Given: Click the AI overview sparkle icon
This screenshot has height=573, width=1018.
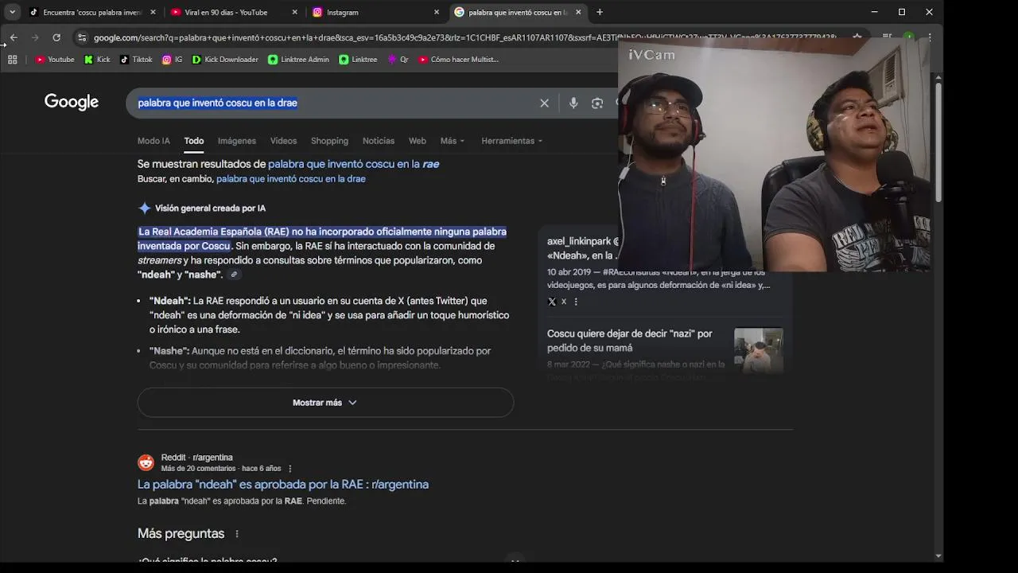Looking at the screenshot, I should (x=145, y=209).
